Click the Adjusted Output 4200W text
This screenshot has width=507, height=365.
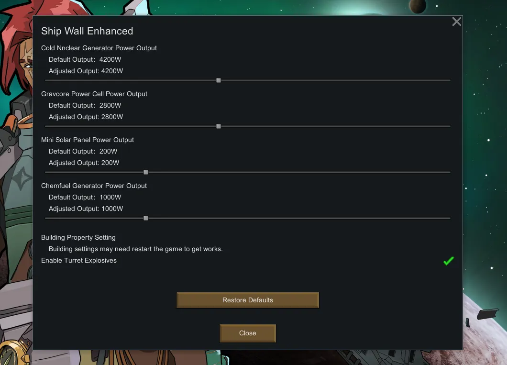coord(86,71)
